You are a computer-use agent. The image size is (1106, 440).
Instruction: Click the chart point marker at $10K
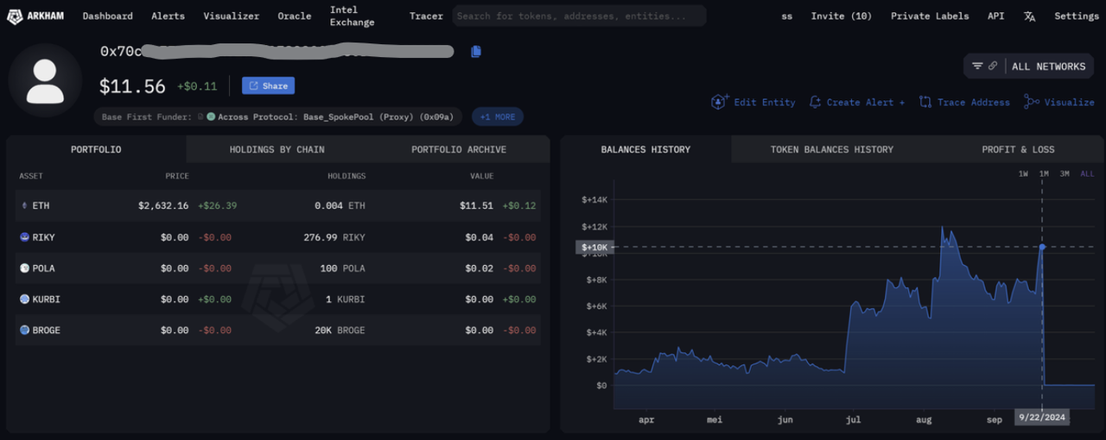[x=1043, y=247]
